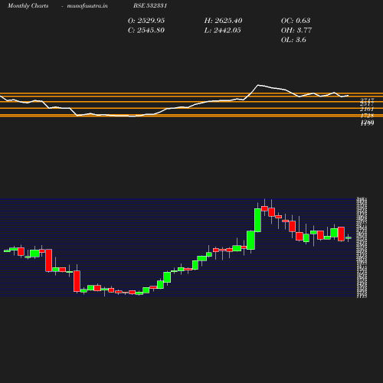Click the '2161' level label
Screen dimensions: 383x383
tap(367, 109)
